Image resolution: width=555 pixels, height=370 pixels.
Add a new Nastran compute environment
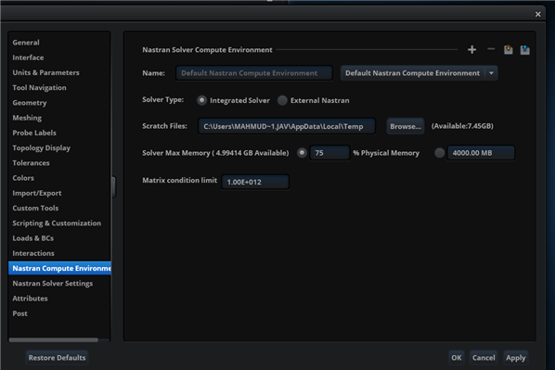point(471,50)
